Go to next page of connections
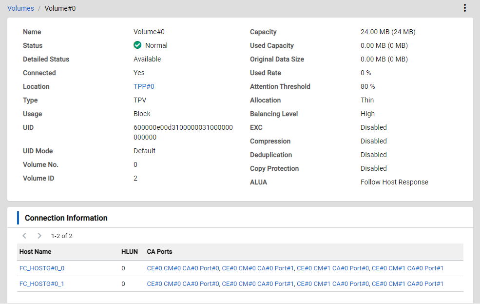The width and height of the screenshot is (480, 304). 39,236
